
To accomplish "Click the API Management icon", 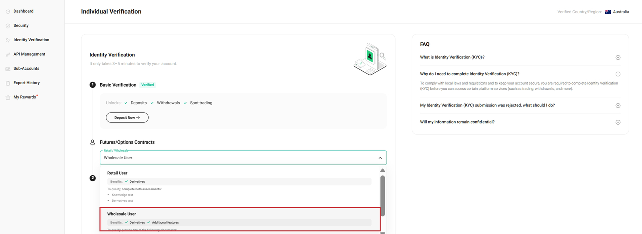I will pos(8,54).
